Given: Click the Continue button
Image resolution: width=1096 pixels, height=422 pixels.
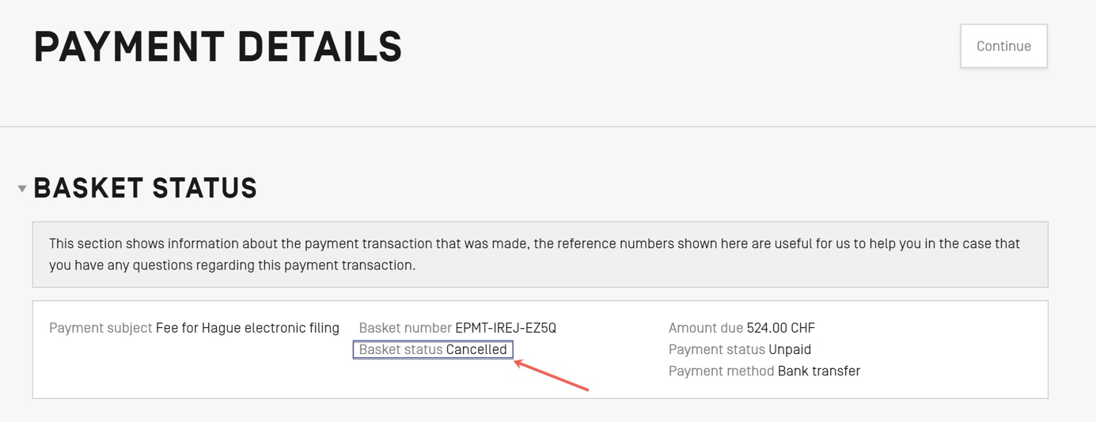Looking at the screenshot, I should pos(1003,46).
